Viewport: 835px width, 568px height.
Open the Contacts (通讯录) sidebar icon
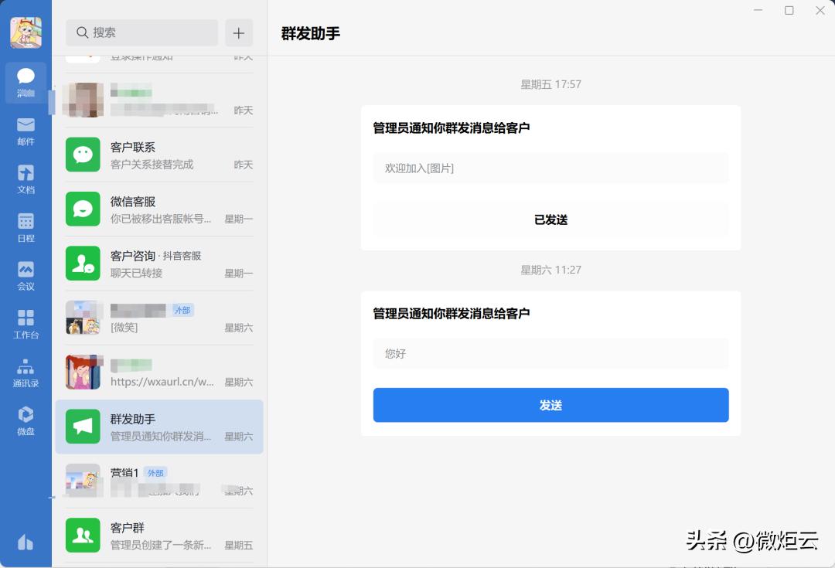pyautogui.click(x=26, y=373)
